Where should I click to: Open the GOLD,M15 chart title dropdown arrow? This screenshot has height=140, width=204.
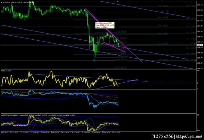(1, 2)
